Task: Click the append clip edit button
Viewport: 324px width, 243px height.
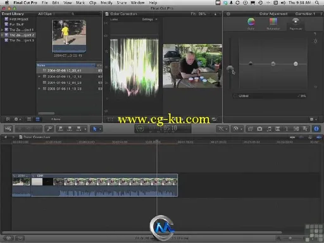Action: pyautogui.click(x=78, y=128)
